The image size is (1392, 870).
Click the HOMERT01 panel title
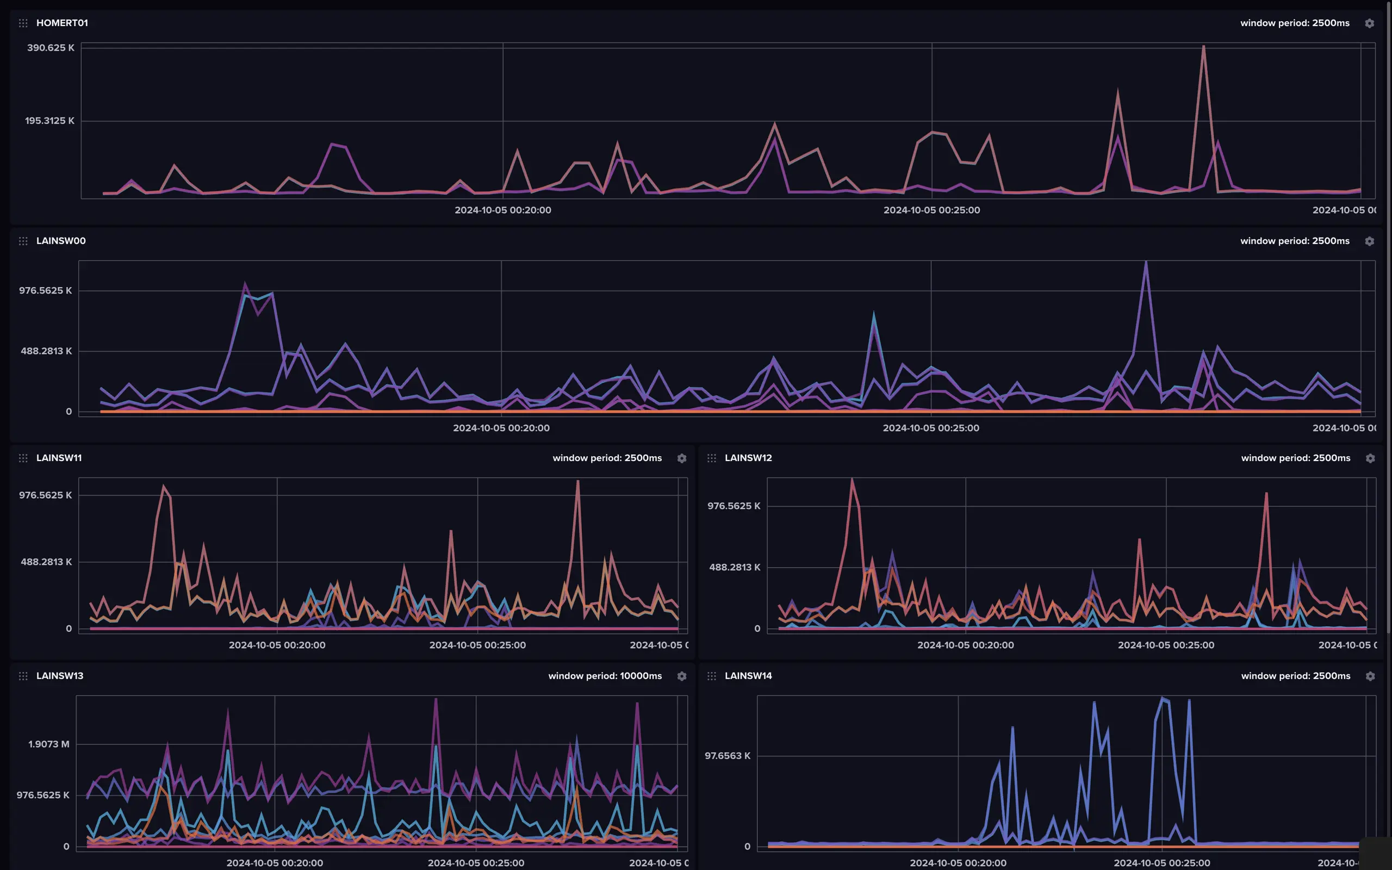pos(62,23)
